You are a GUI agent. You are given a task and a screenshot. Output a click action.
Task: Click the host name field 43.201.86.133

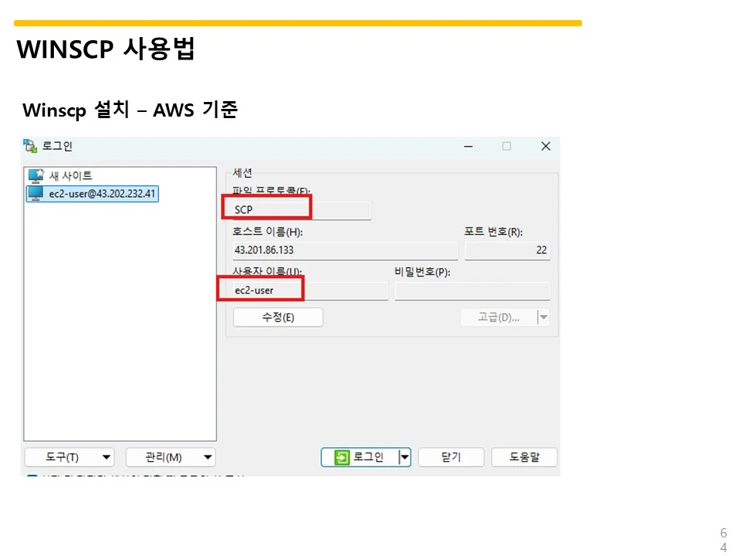pyautogui.click(x=345, y=250)
